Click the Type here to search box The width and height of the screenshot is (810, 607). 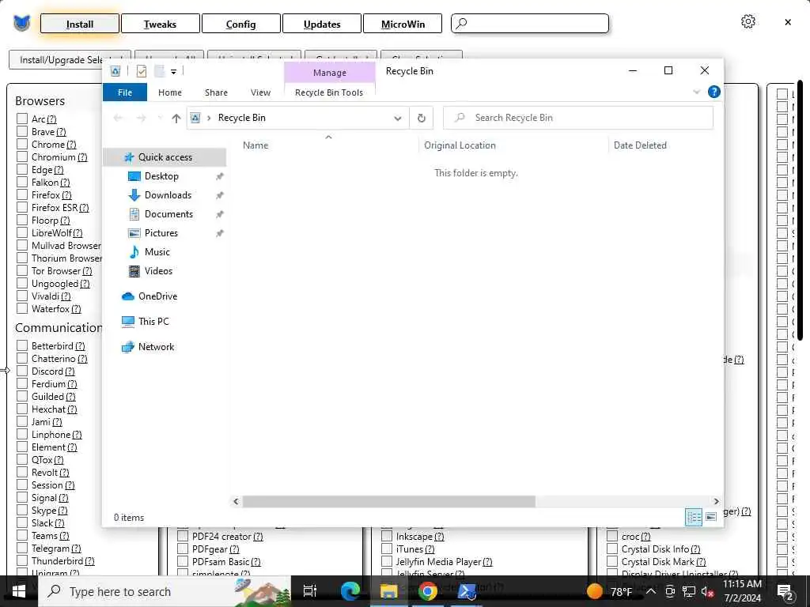(x=165, y=591)
